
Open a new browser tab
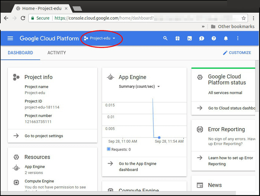(x=77, y=9)
